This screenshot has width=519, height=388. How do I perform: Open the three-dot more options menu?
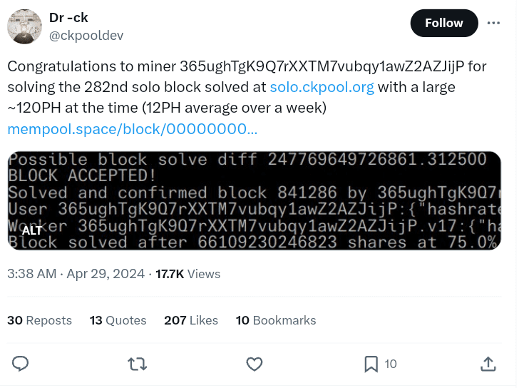(493, 23)
